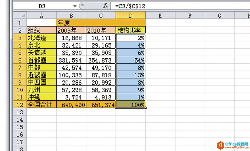The image size is (250, 151).
Task: Select the 全国合计 cell
Action: tap(41, 105)
